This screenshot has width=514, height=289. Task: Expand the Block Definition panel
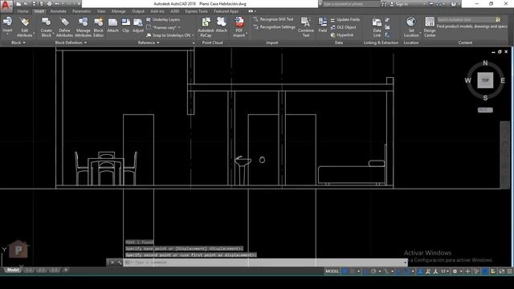click(71, 43)
